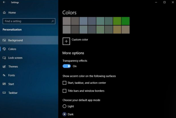This screenshot has height=118, width=176.
Task: Open the Background settings page
Action: (29, 40)
